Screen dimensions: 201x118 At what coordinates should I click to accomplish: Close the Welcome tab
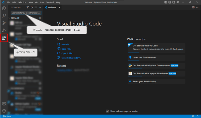pyautogui.click(x=59, y=8)
